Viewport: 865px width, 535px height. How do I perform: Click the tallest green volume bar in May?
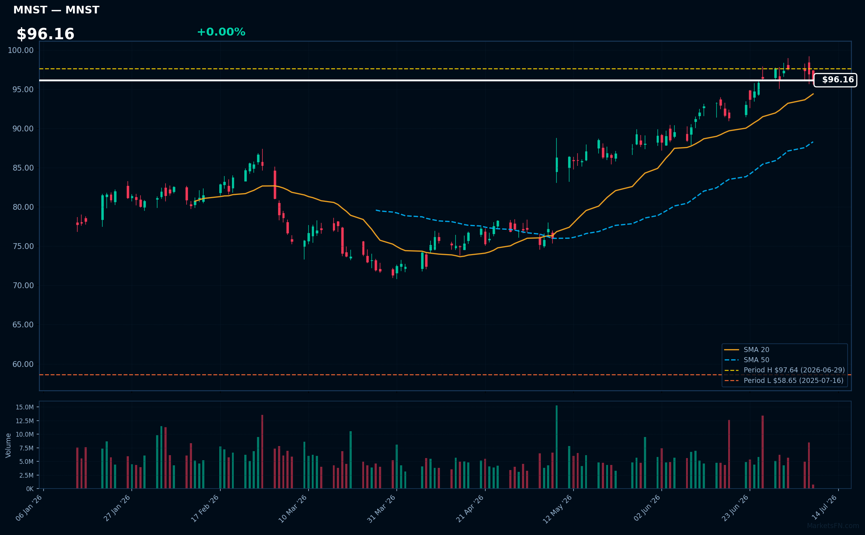click(556, 447)
